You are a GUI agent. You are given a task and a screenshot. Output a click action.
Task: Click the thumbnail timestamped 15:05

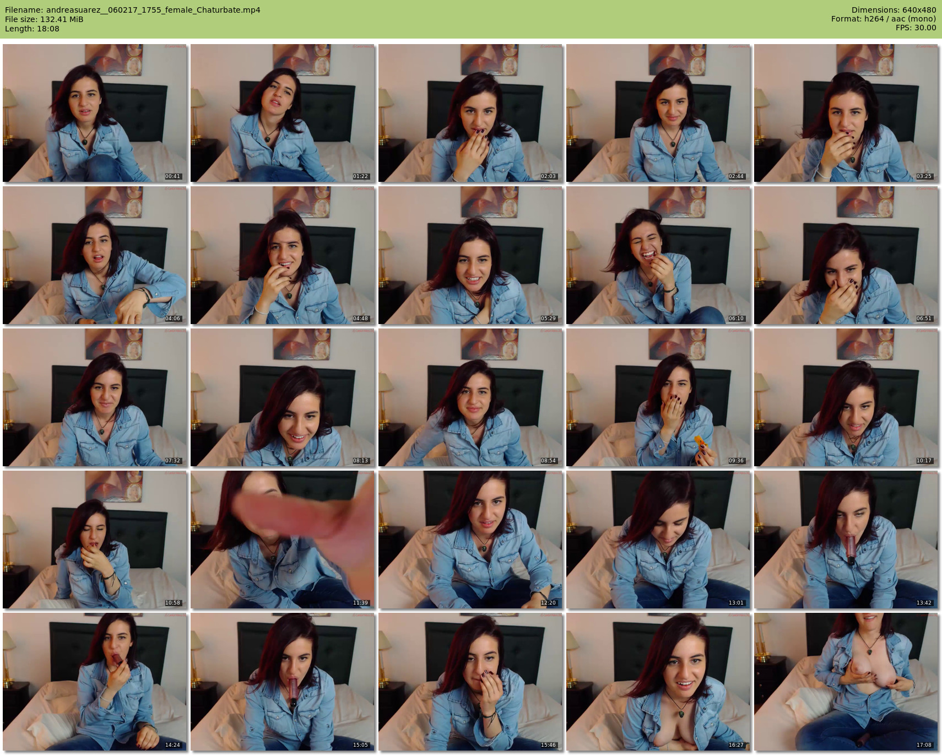coord(283,682)
